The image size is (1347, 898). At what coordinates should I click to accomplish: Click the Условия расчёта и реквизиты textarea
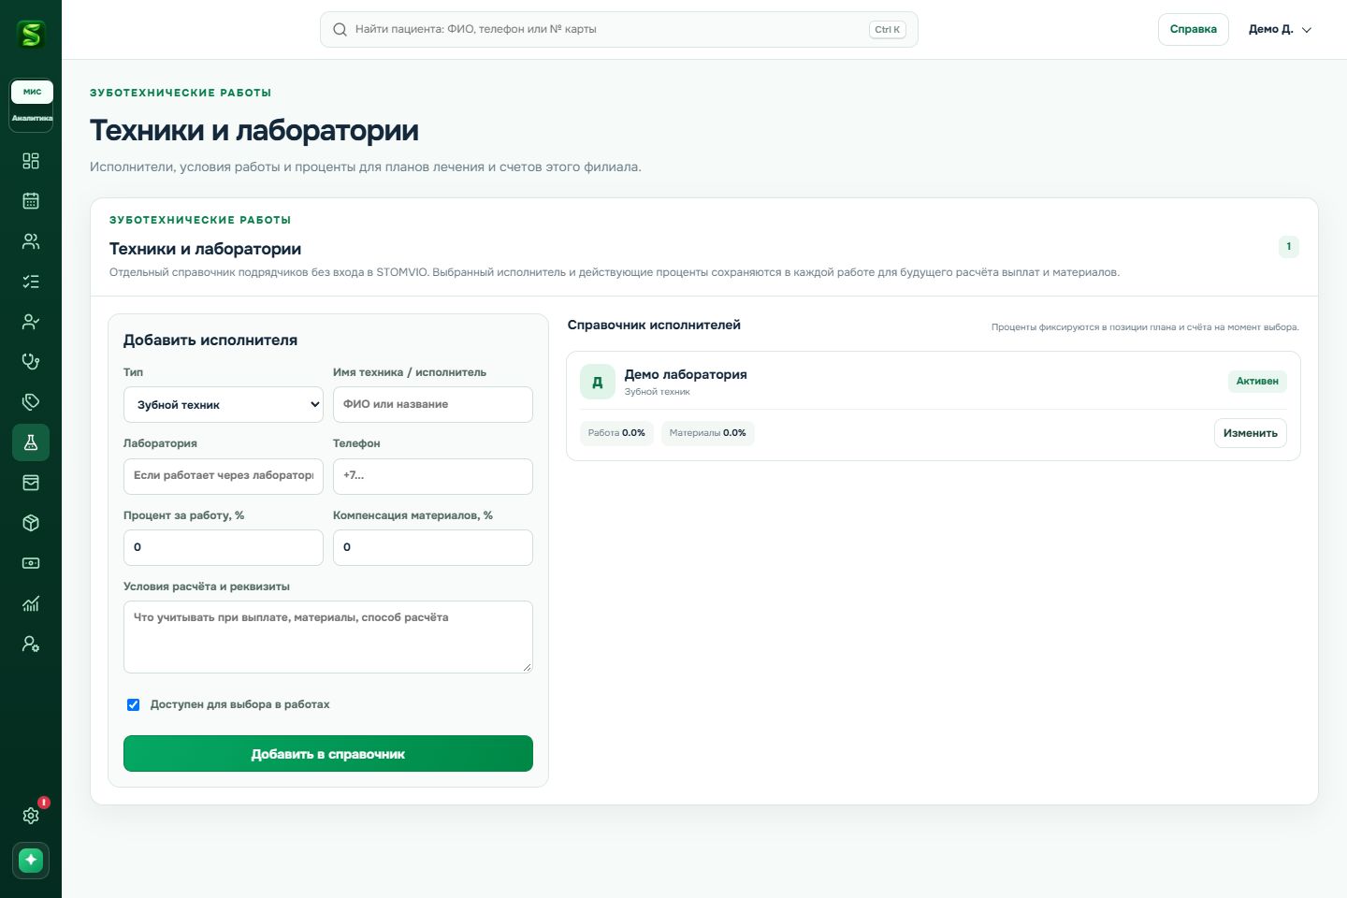point(328,637)
